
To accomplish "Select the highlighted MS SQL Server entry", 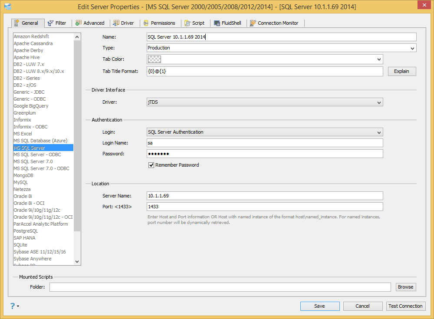I will coord(43,148).
